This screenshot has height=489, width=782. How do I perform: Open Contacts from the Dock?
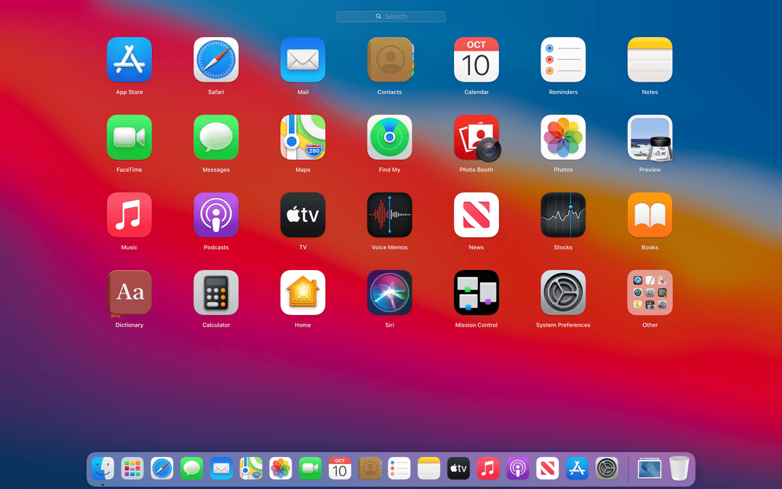pyautogui.click(x=370, y=469)
